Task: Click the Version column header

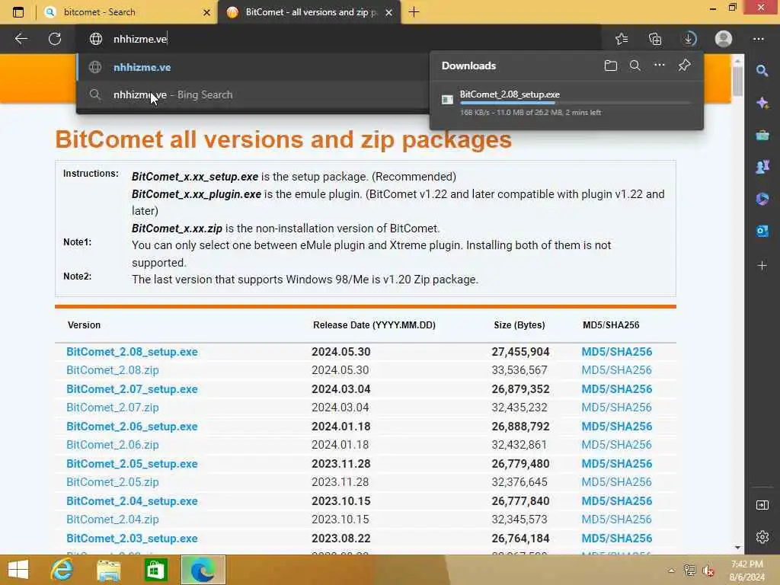Action: pos(84,324)
